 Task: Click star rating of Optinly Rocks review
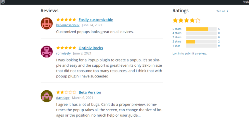[66, 48]
